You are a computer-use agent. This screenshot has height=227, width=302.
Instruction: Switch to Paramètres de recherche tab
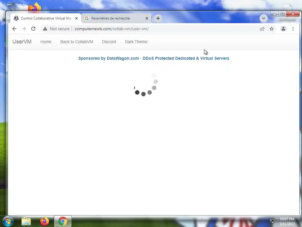tap(116, 18)
